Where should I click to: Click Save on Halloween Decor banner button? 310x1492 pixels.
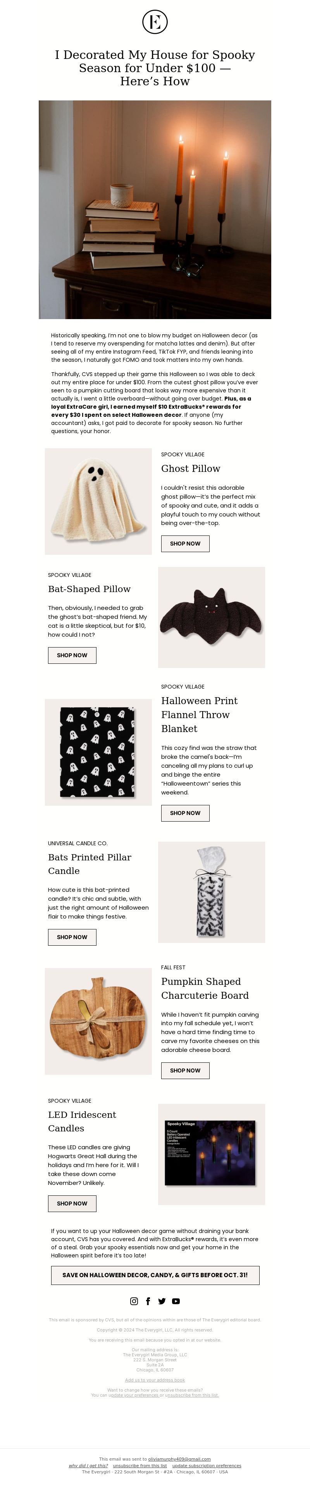click(155, 1275)
